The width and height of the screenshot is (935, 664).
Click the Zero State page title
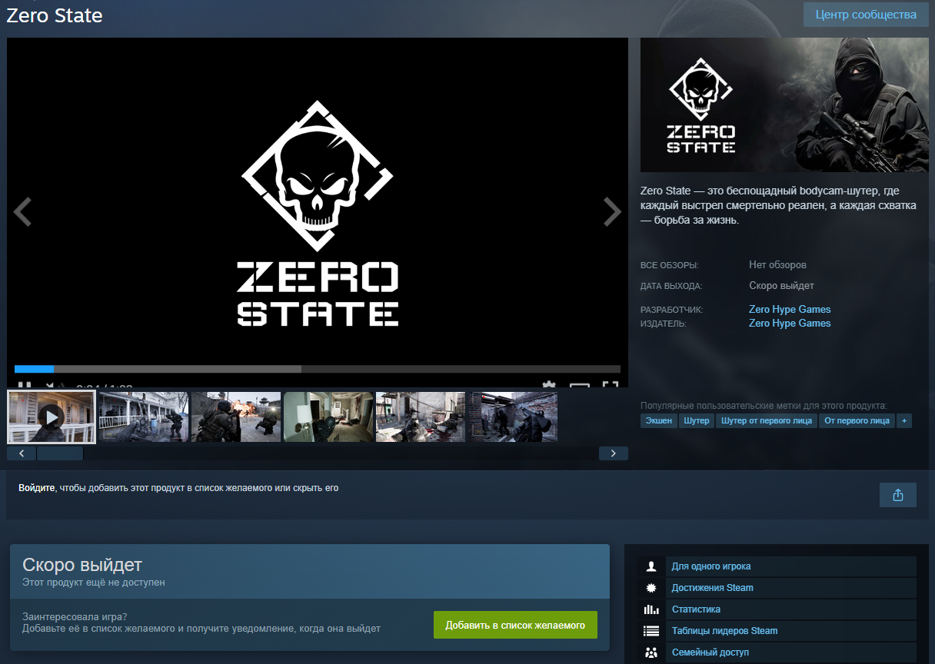point(55,15)
